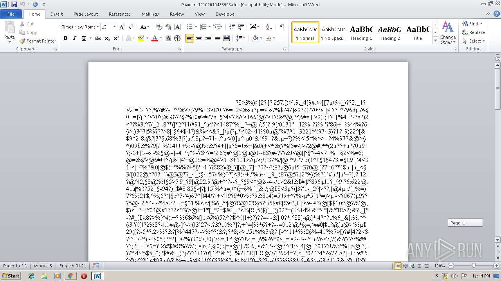Select Justify alignment
501x281 pixels.
tap(217, 38)
